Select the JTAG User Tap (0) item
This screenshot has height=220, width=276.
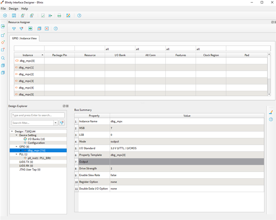[30, 170]
